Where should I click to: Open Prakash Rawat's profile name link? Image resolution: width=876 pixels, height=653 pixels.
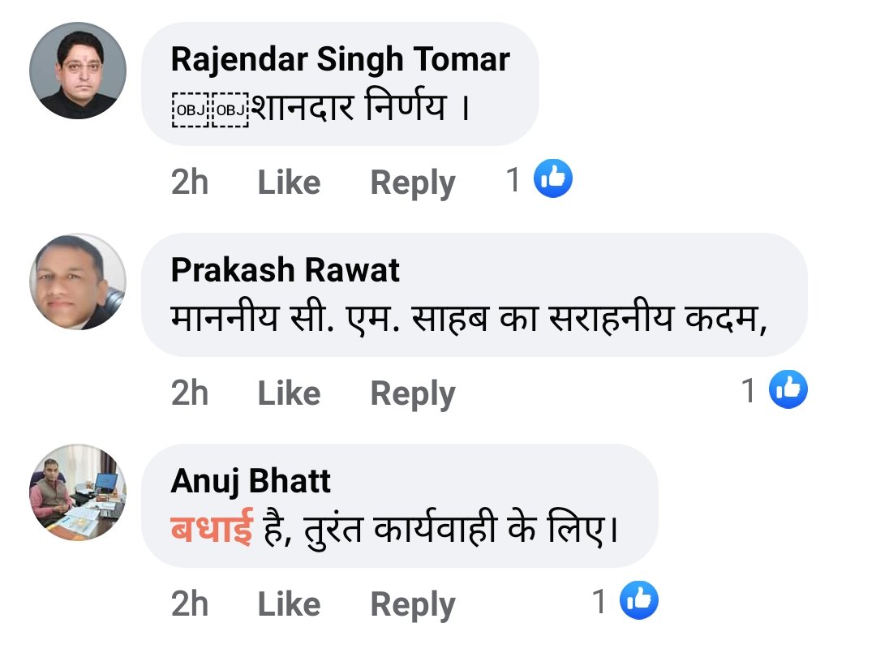click(x=285, y=270)
